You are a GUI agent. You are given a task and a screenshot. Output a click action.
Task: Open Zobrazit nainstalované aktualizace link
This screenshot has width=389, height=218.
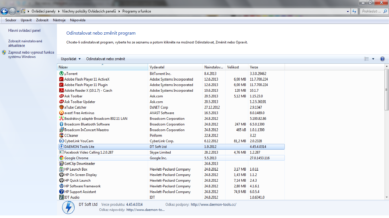[25, 43]
